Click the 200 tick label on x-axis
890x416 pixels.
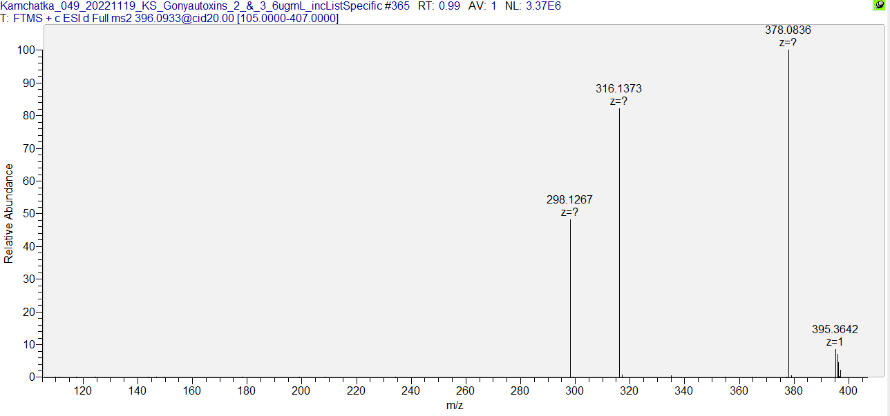click(301, 391)
